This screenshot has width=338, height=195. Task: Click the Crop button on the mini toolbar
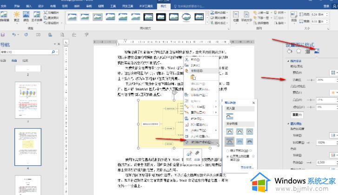point(197,156)
